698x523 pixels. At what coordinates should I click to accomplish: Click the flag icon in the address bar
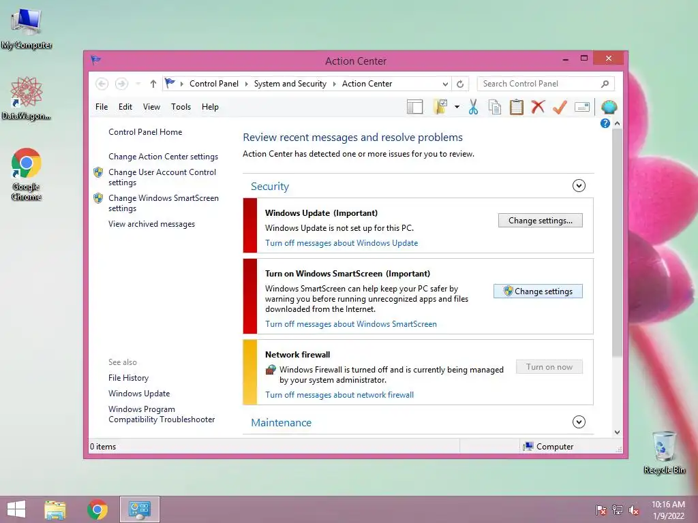click(x=170, y=83)
